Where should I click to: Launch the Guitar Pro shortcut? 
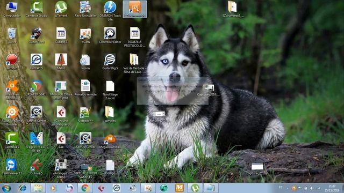[37, 35]
